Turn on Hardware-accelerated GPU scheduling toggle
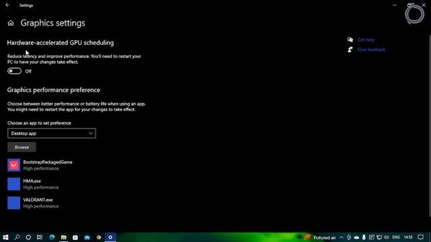Viewport: 431px width, 242px height. (x=14, y=71)
